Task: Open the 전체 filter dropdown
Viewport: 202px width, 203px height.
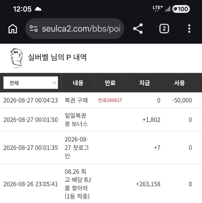Action: click(31, 83)
